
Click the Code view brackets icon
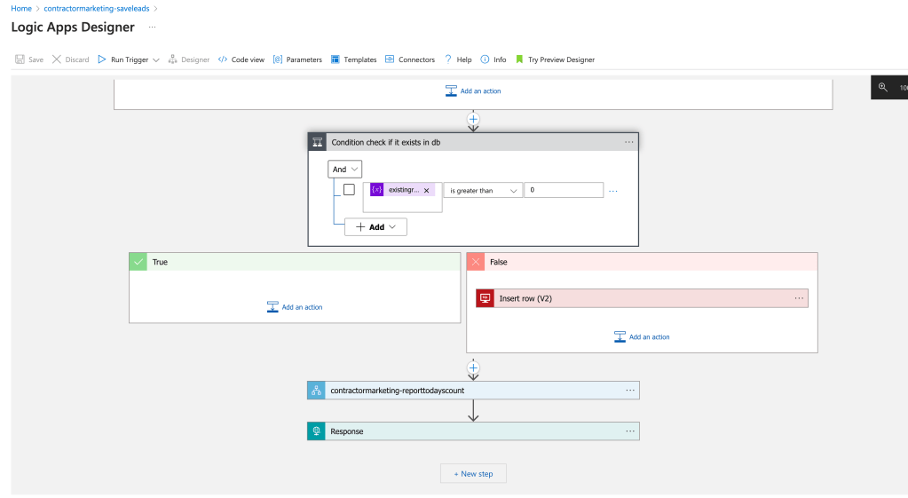coord(223,59)
